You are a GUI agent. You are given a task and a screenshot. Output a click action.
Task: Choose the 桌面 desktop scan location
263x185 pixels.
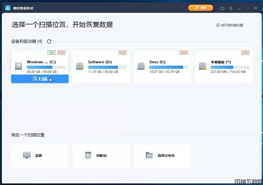tap(40, 156)
